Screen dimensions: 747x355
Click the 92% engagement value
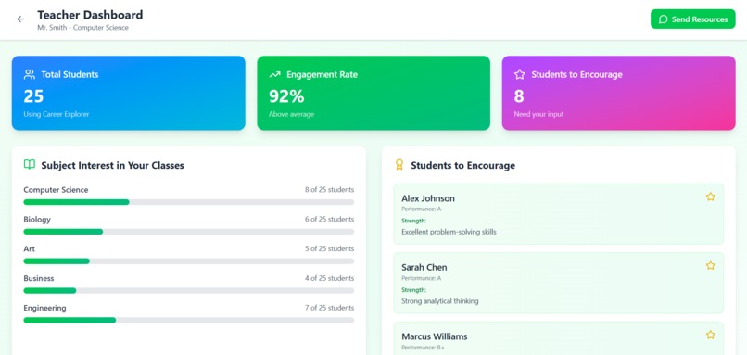[286, 96]
